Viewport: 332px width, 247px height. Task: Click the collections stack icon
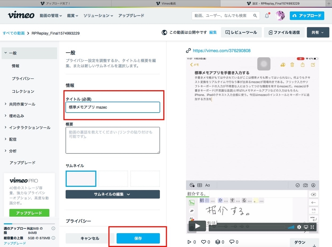coord(218,242)
